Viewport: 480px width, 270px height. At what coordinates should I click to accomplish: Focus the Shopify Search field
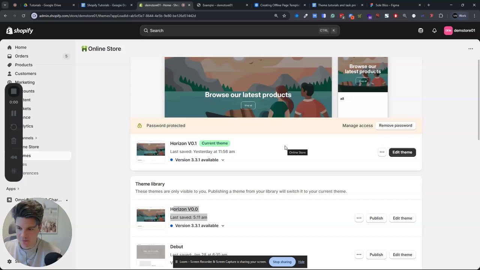pos(240,31)
